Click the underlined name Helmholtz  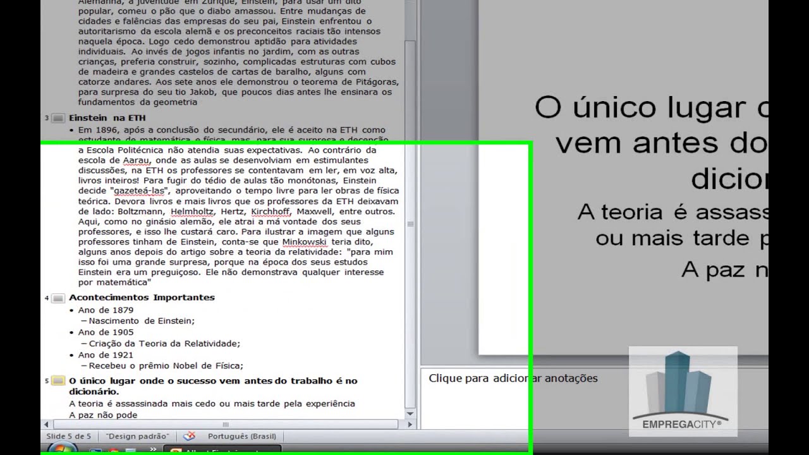tap(193, 212)
